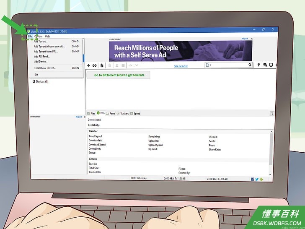This screenshot has height=229, width=305.
Task: Click the Remove torrent trash icon
Action: pos(109,65)
